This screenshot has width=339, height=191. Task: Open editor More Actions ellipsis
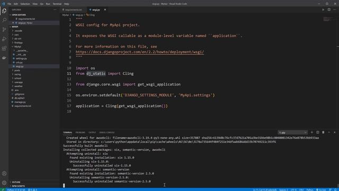(x=335, y=10)
